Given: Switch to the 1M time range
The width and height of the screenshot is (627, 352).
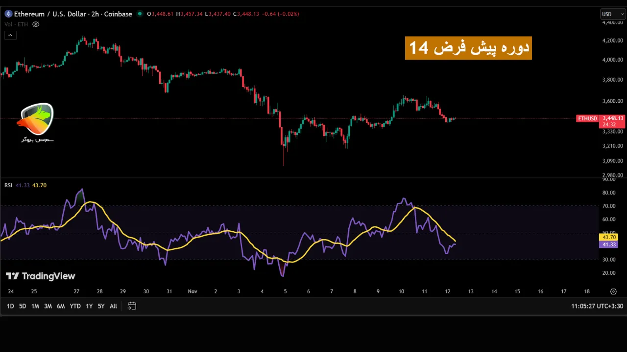Looking at the screenshot, I should pos(35,306).
